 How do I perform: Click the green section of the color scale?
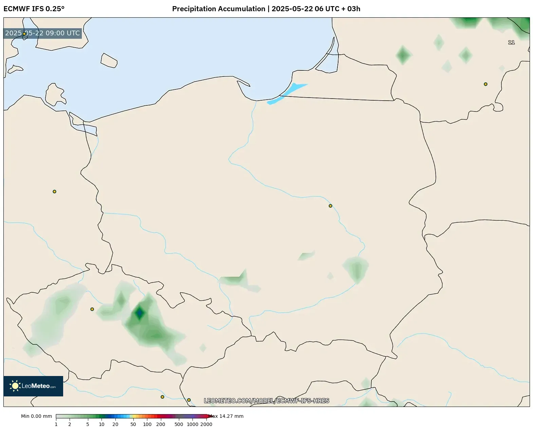point(87,416)
